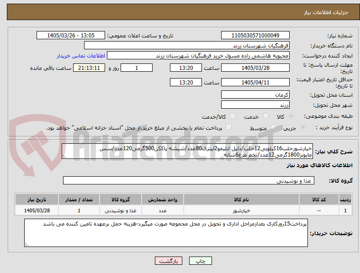
Task: Select the کالا/خدمت radio button
Action: tap(233, 116)
